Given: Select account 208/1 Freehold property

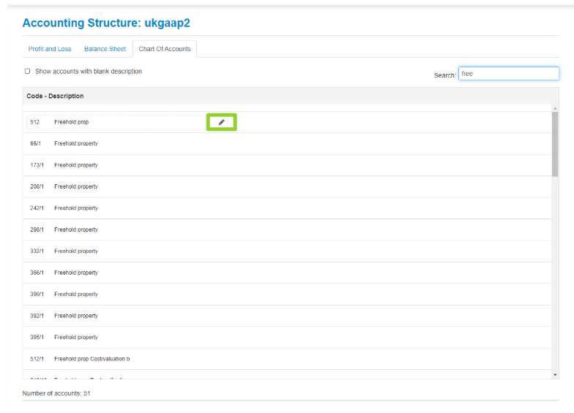Looking at the screenshot, I should 75,186.
